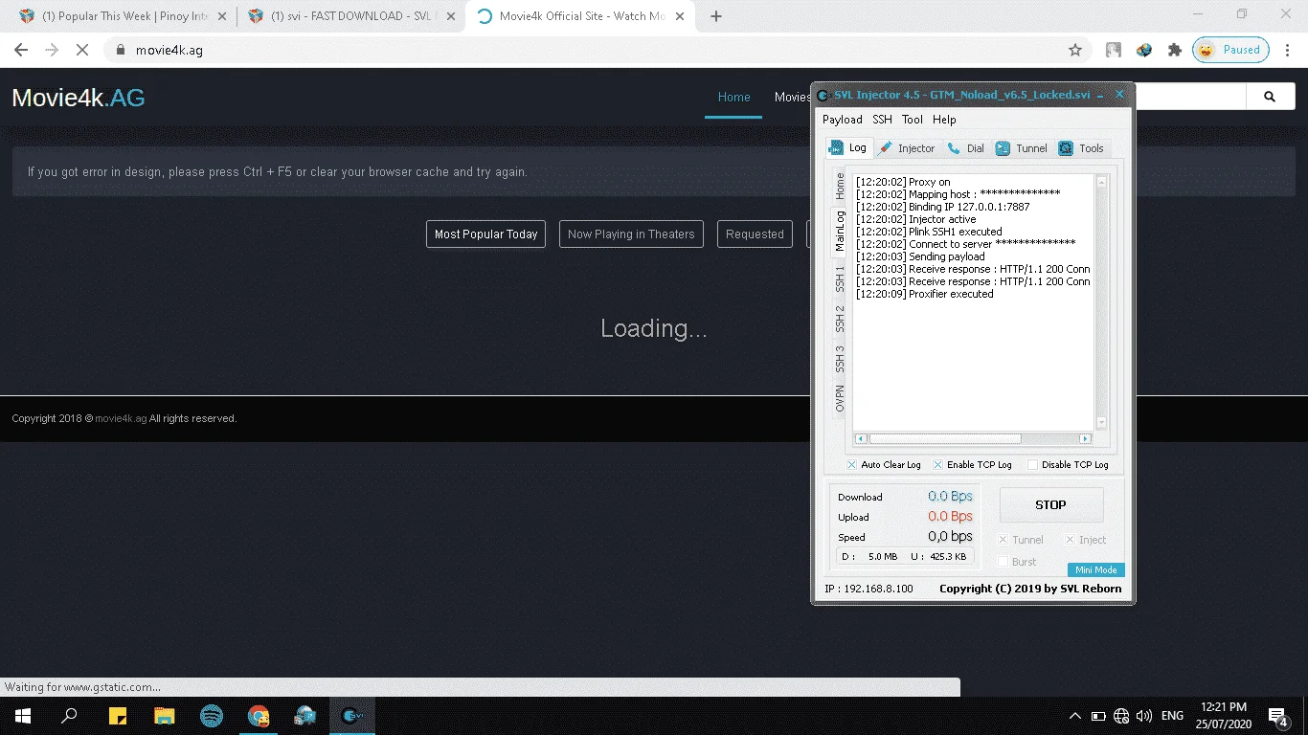Switch to Mini Mode
Screen dimensions: 1308x735
(1096, 570)
